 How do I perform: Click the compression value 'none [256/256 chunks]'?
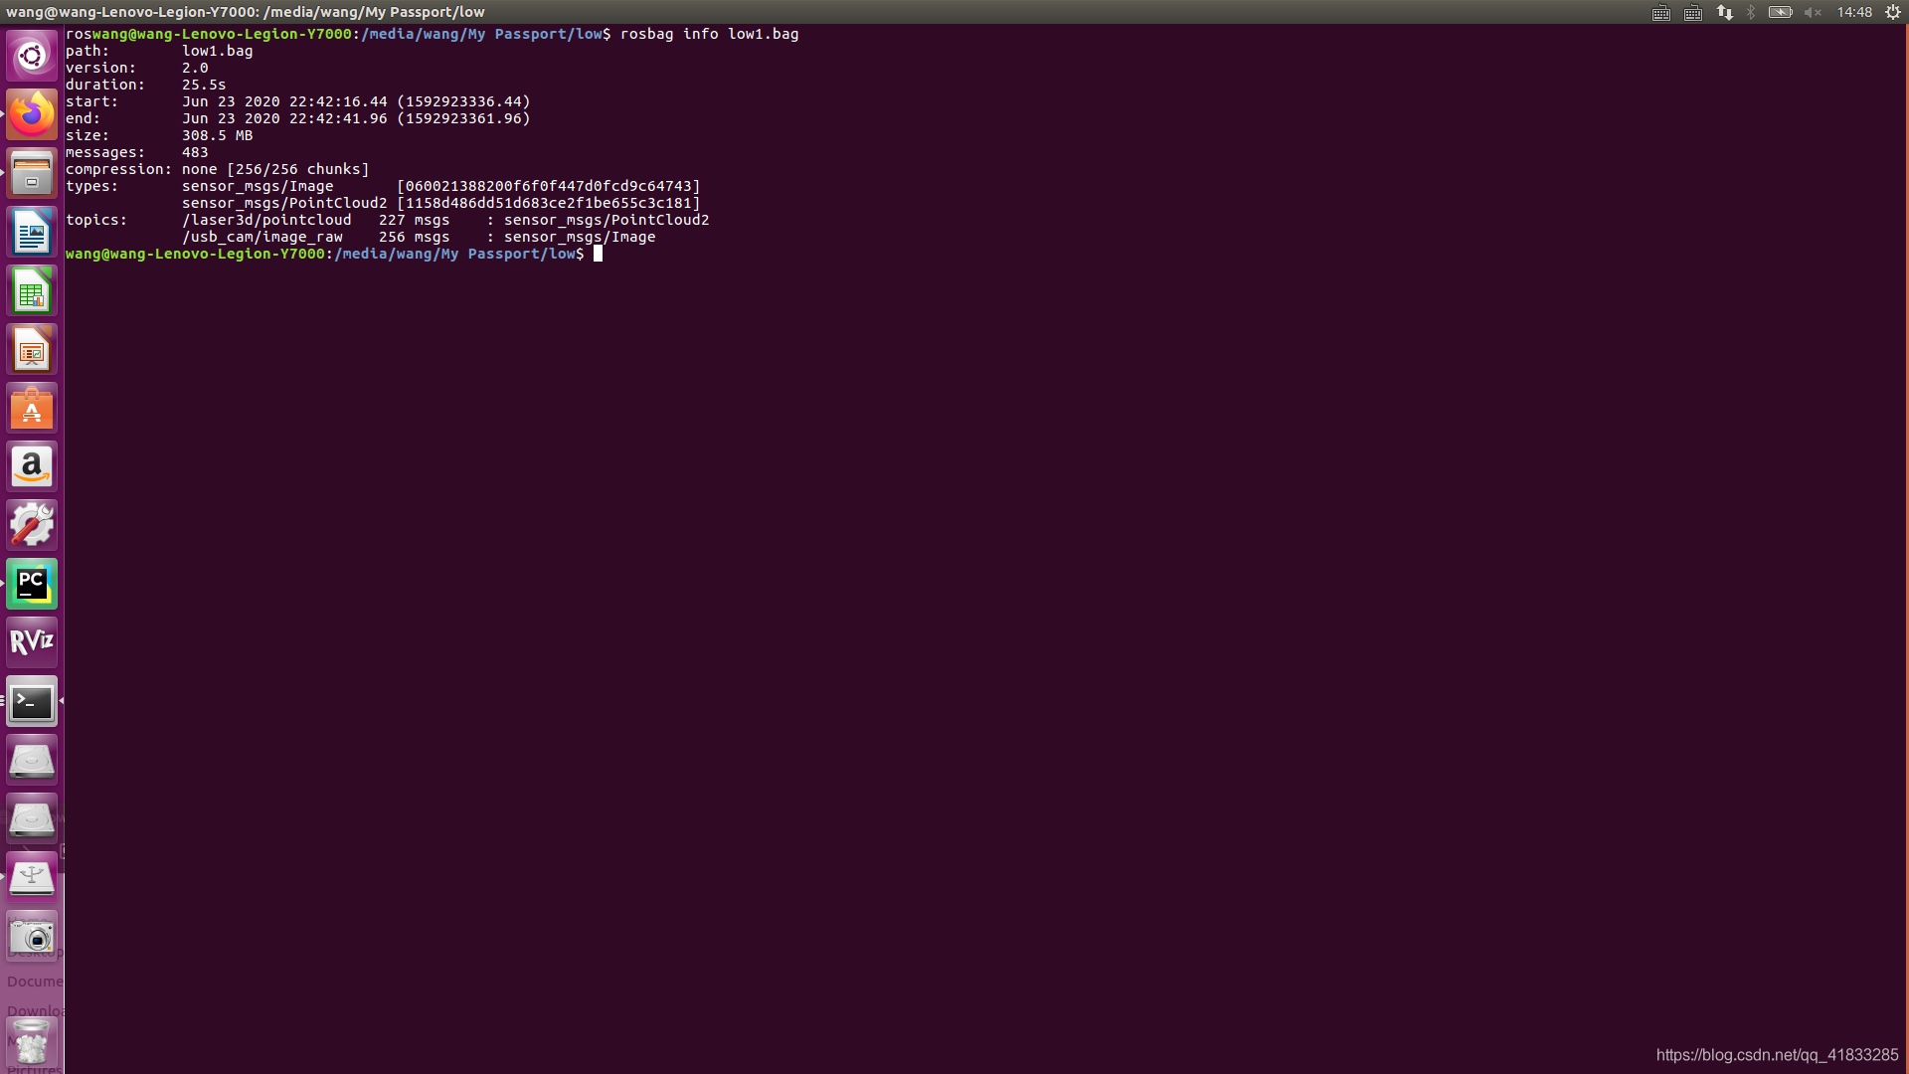click(x=275, y=169)
